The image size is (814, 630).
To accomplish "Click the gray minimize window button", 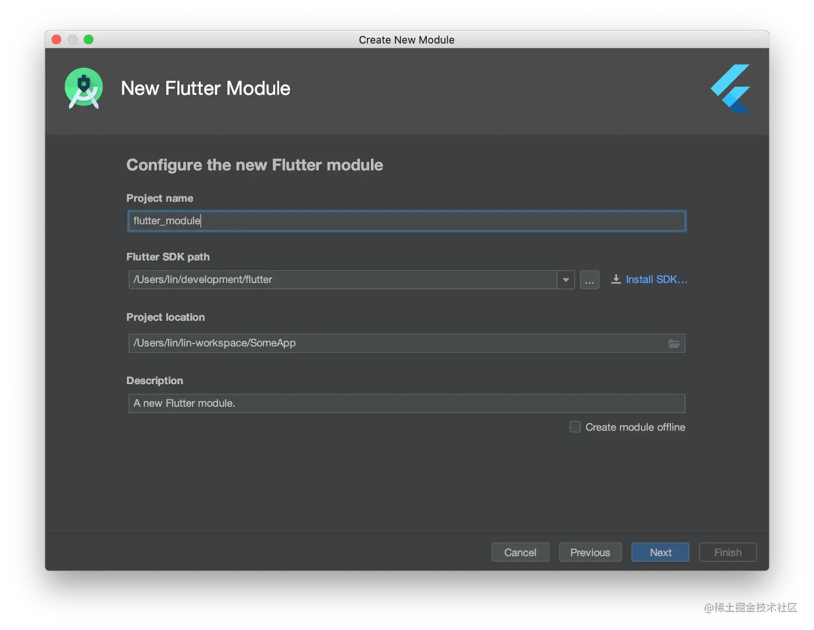I will tap(73, 40).
